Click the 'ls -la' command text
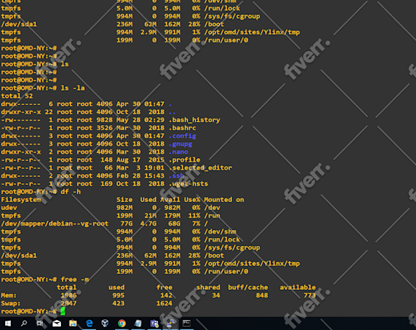Screen dimensions: 416x330 click(x=73, y=88)
